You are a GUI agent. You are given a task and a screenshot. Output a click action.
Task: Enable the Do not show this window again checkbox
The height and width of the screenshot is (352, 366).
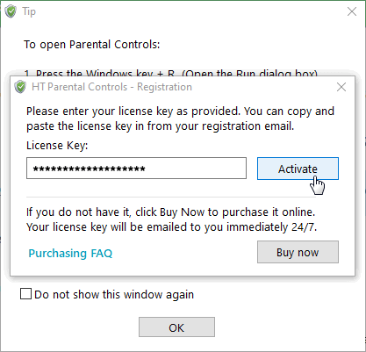(x=25, y=294)
